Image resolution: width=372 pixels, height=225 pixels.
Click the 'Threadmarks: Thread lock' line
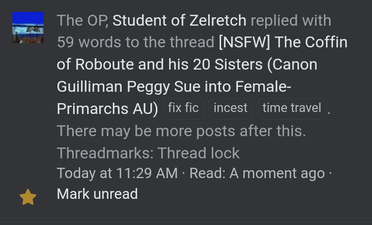click(148, 153)
